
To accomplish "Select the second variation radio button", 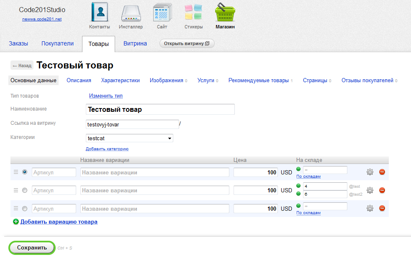I will tap(25, 190).
